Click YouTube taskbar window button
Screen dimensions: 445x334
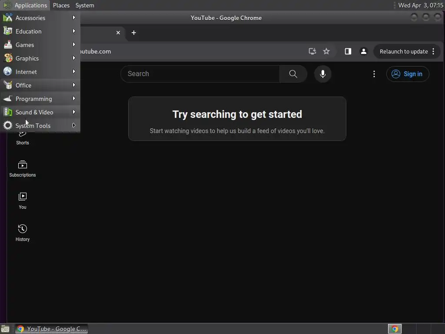point(51,329)
